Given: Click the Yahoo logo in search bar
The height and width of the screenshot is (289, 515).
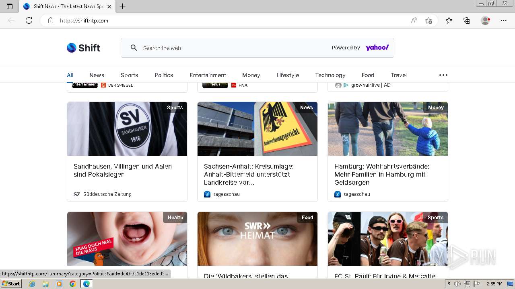Looking at the screenshot, I should [377, 48].
